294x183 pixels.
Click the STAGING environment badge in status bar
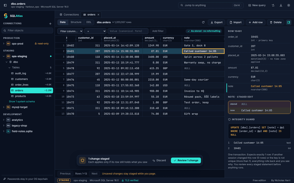pos(64,180)
